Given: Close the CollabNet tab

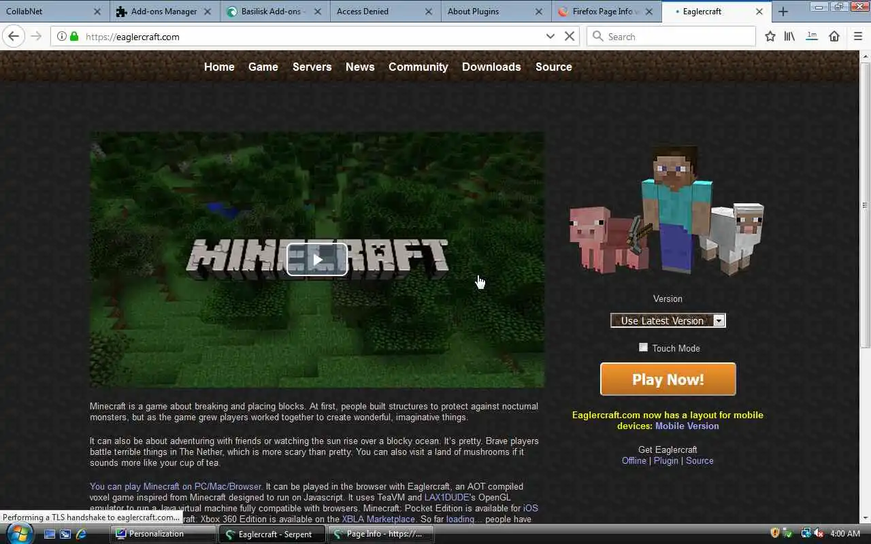Looking at the screenshot, I should tap(97, 12).
